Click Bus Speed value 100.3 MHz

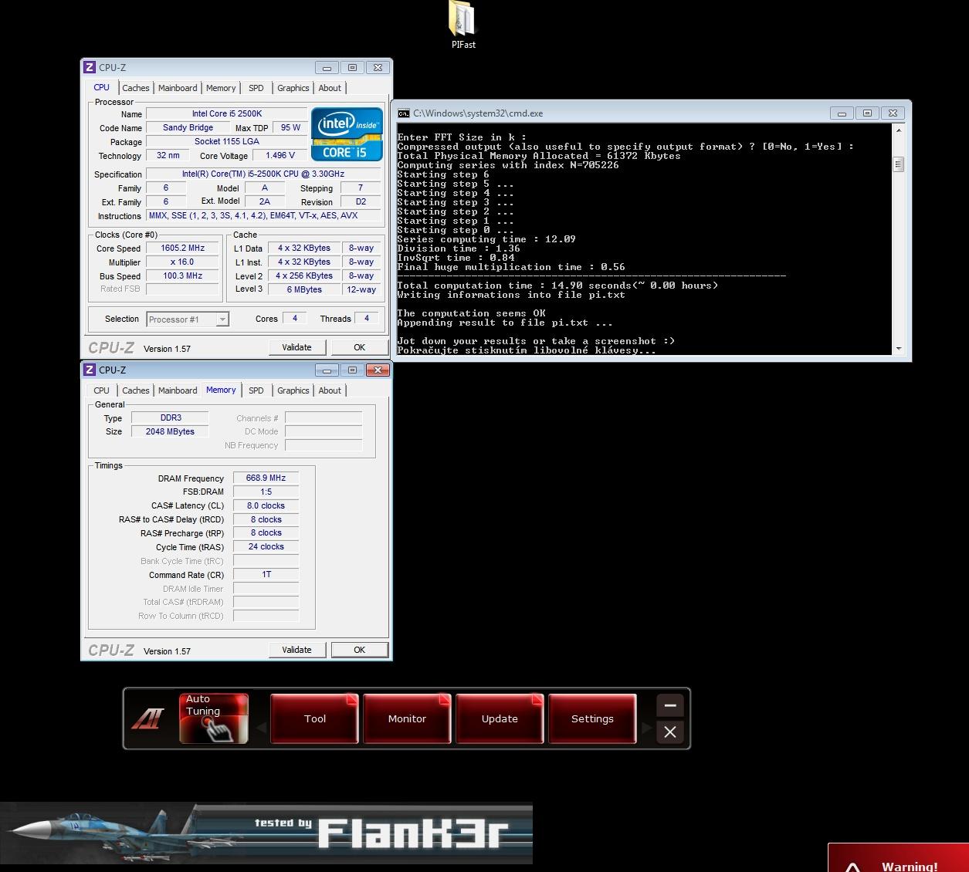[183, 276]
